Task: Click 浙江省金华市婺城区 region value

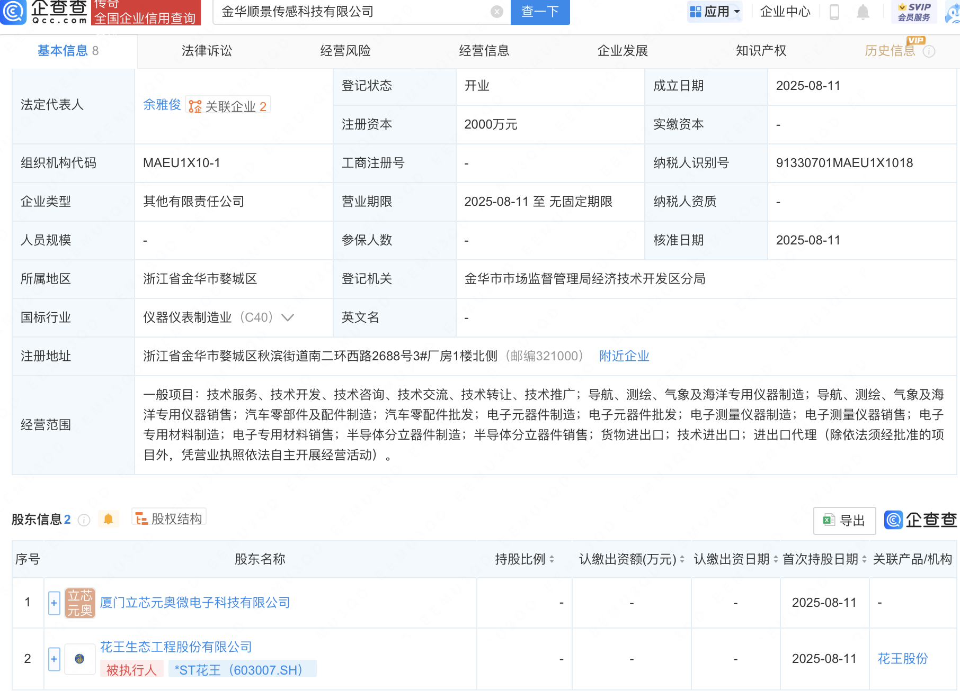Action: 200,279
